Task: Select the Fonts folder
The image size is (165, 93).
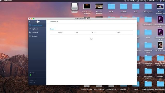Action: point(148,32)
